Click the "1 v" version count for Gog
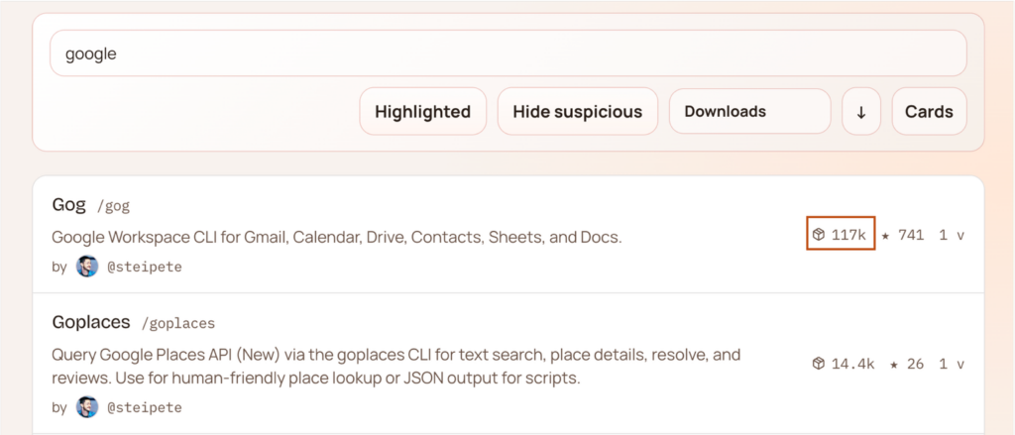This screenshot has height=435, width=1015. point(952,235)
